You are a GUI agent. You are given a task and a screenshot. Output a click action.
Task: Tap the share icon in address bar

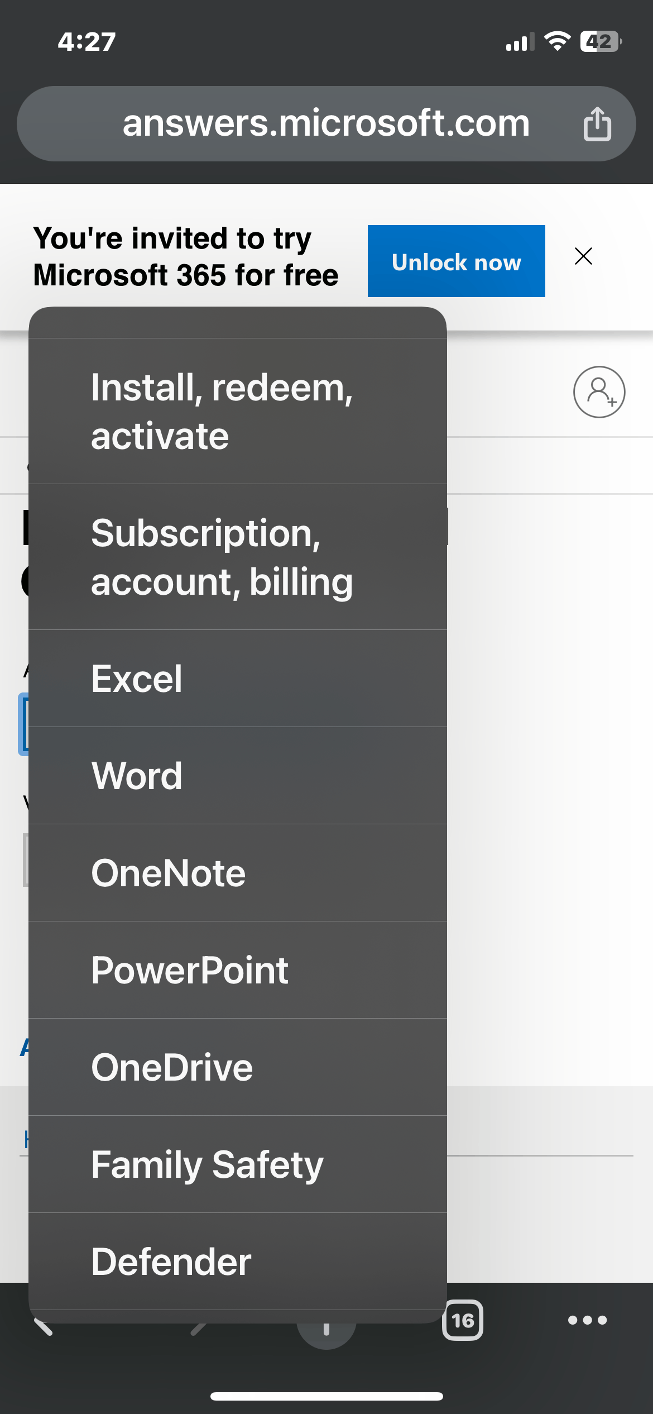click(597, 123)
